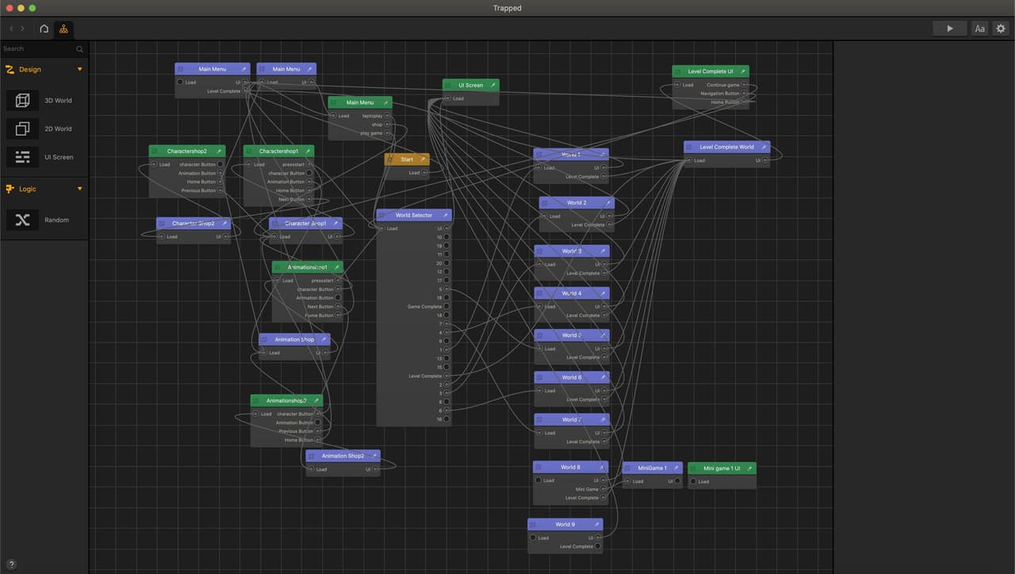
Task: Select the World Selector node header
Action: pyautogui.click(x=414, y=215)
